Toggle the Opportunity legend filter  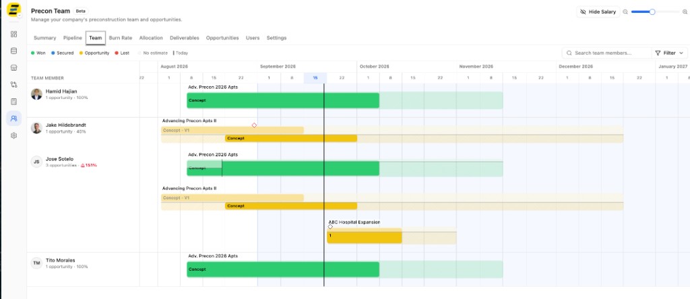(x=94, y=53)
